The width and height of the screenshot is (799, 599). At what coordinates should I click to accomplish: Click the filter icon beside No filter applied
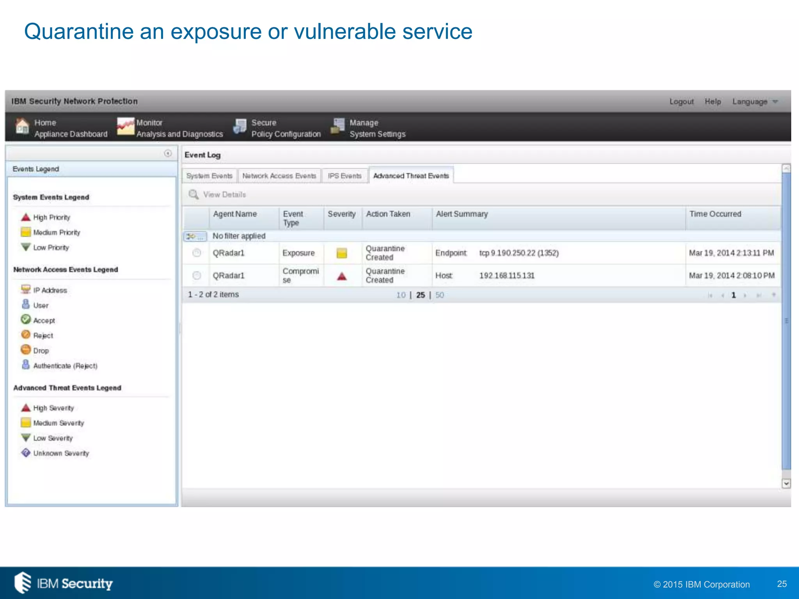point(195,236)
